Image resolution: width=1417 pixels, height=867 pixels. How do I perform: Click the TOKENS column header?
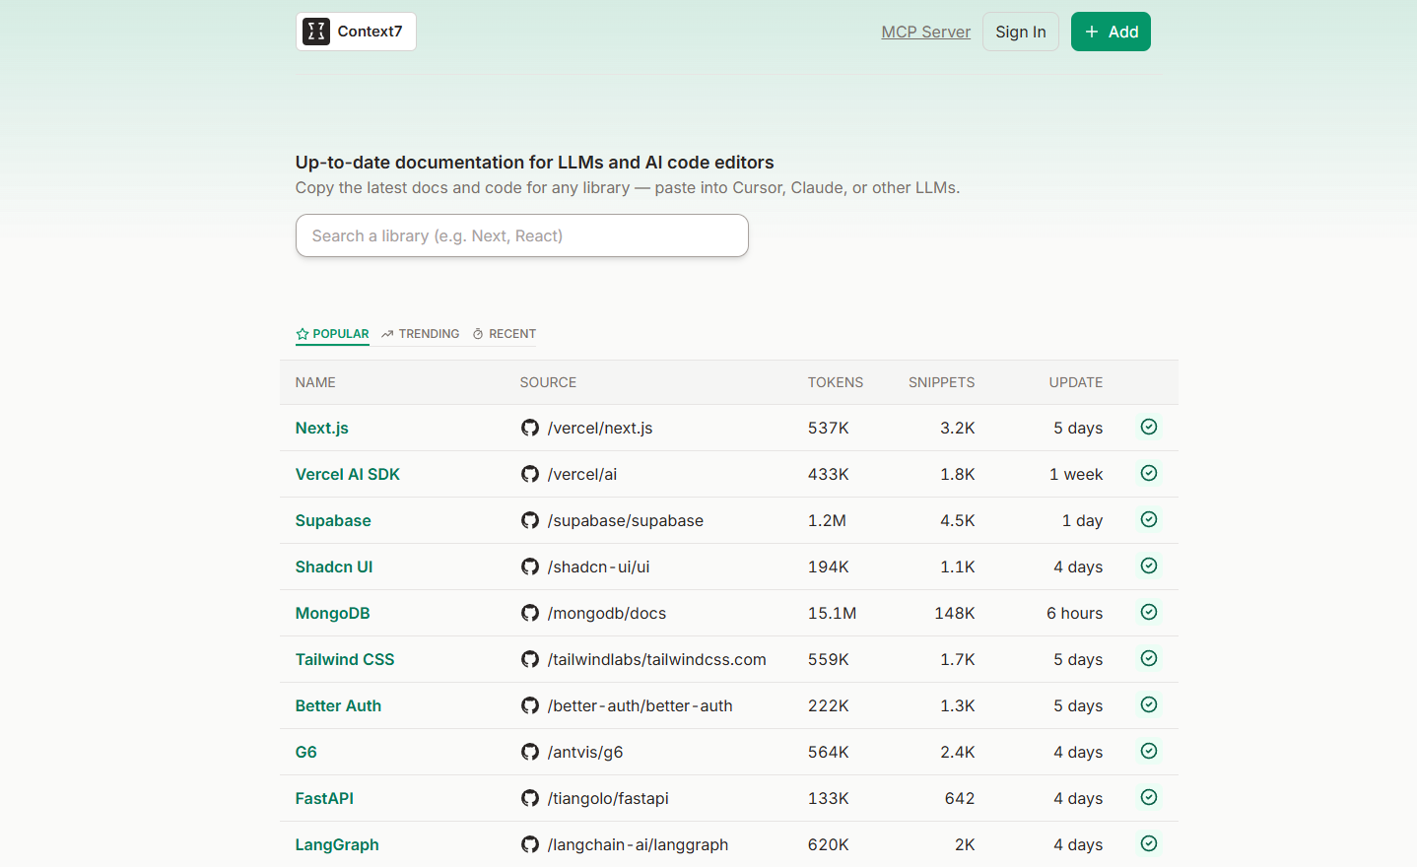(836, 382)
